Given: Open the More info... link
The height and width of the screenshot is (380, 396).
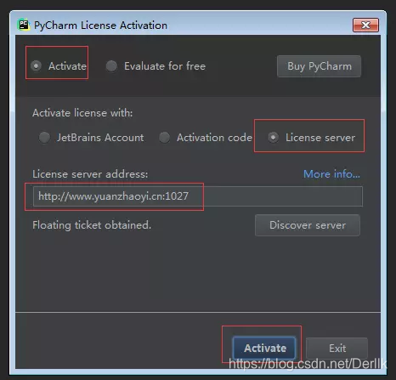Looking at the screenshot, I should 331,174.
